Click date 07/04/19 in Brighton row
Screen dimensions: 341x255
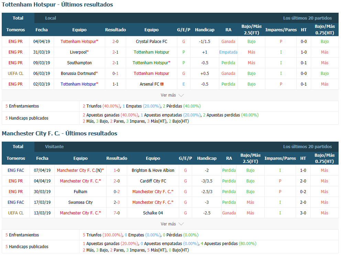point(42,170)
